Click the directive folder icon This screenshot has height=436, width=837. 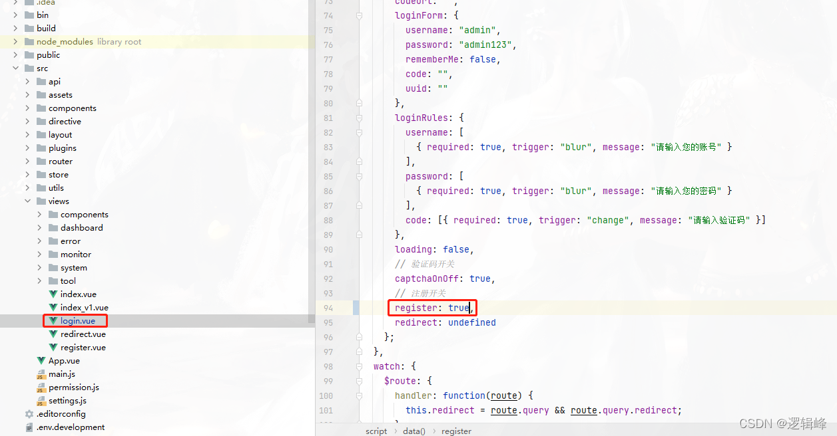click(41, 121)
